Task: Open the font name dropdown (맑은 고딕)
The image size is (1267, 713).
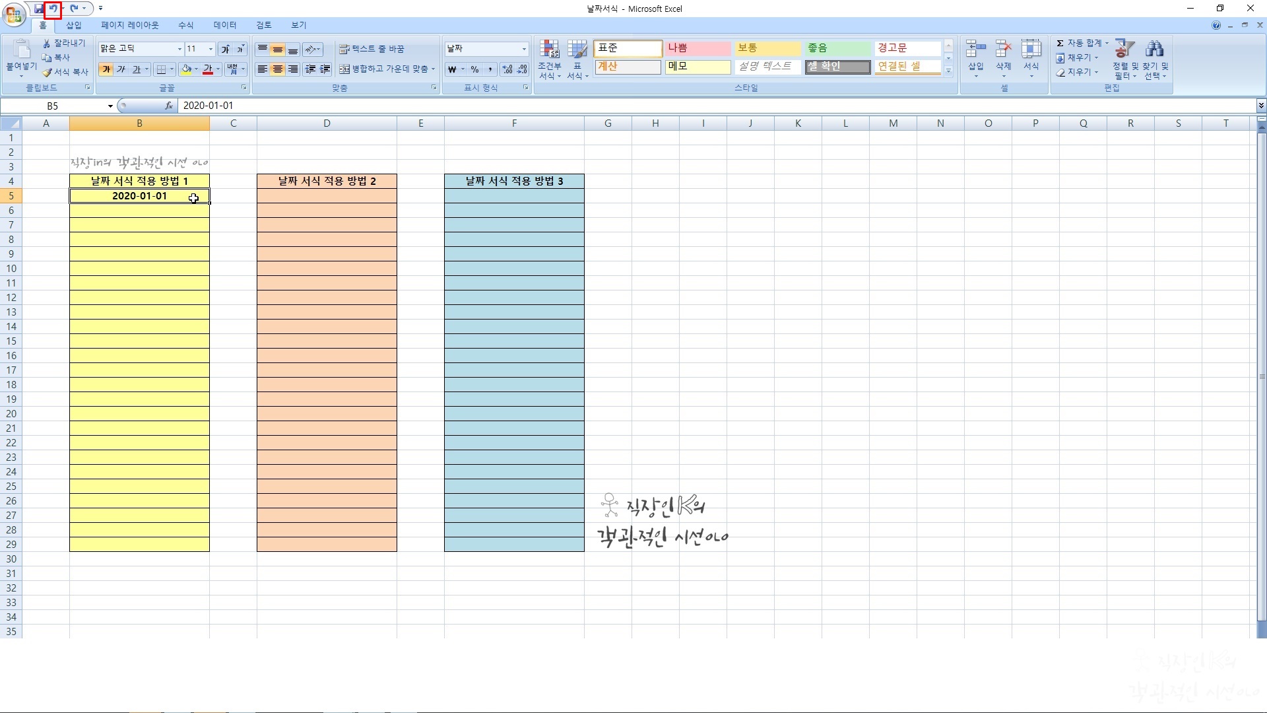Action: pyautogui.click(x=179, y=49)
